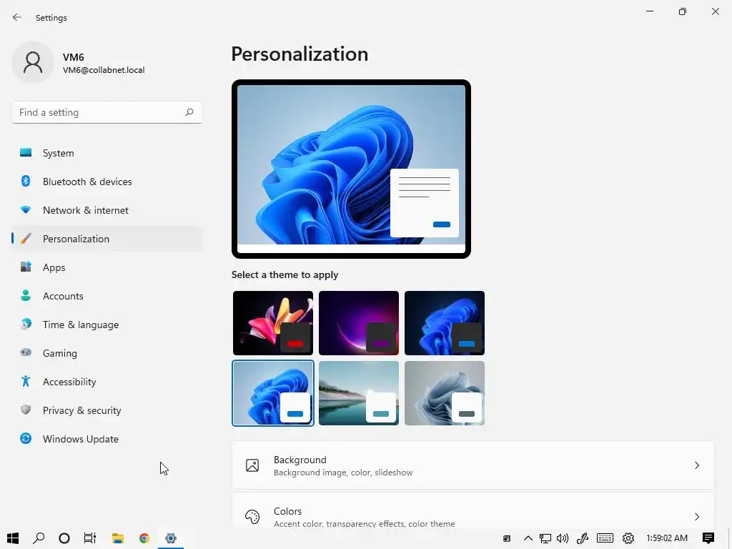Open Background image, color, slideshow row

(473, 465)
